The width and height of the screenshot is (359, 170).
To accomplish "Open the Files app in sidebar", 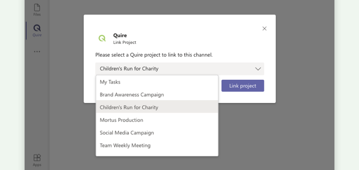I will [37, 10].
